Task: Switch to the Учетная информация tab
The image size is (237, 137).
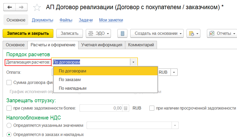Action: click(102, 45)
